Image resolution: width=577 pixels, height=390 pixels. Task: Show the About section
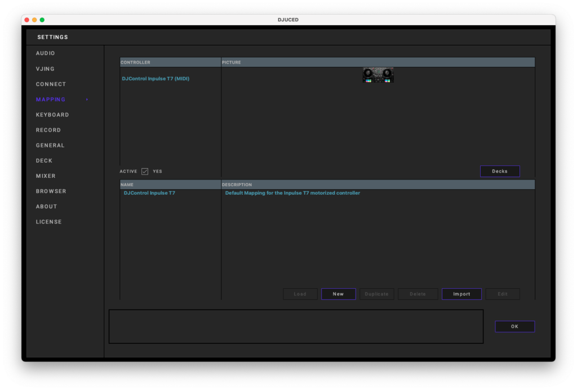pos(46,207)
